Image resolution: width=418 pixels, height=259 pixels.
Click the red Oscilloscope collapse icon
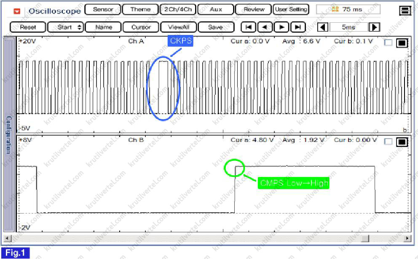point(17,11)
